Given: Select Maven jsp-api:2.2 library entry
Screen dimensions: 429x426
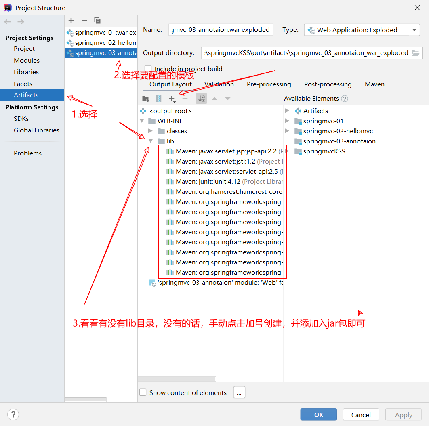Looking at the screenshot, I should click(225, 151).
